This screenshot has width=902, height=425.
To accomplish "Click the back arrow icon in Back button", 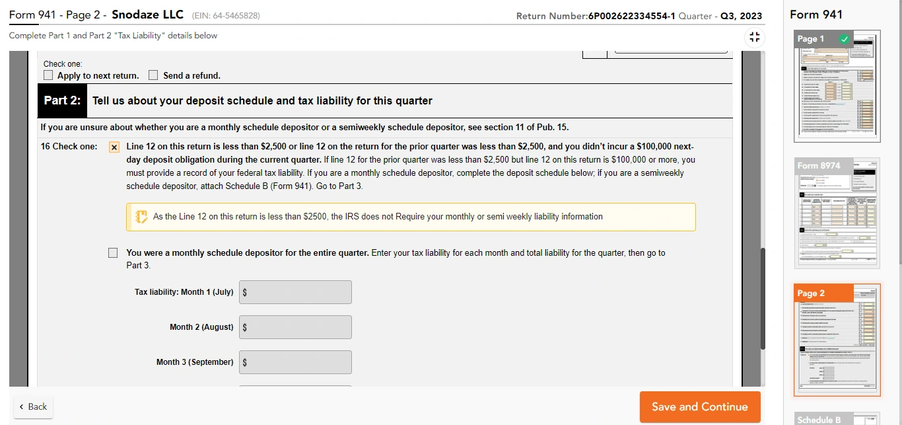I will (x=20, y=406).
